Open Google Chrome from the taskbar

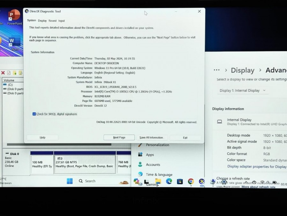click(x=191, y=181)
